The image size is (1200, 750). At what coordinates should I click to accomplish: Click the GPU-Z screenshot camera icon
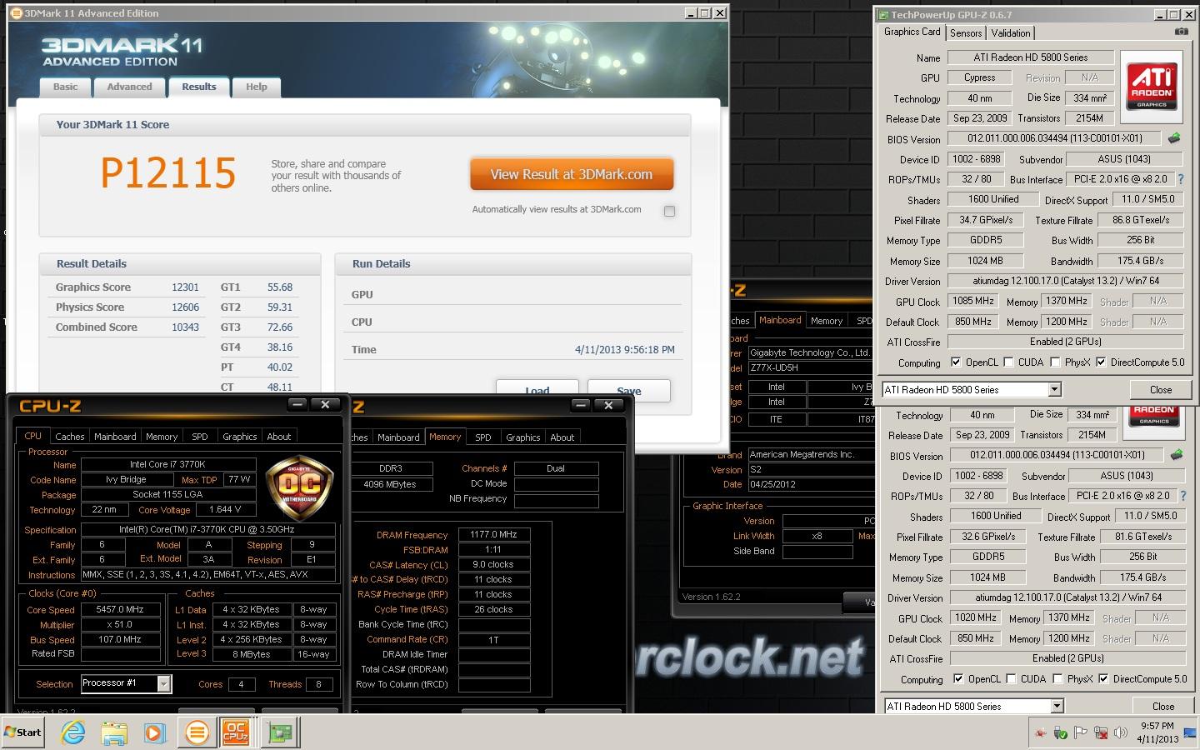tap(1181, 32)
